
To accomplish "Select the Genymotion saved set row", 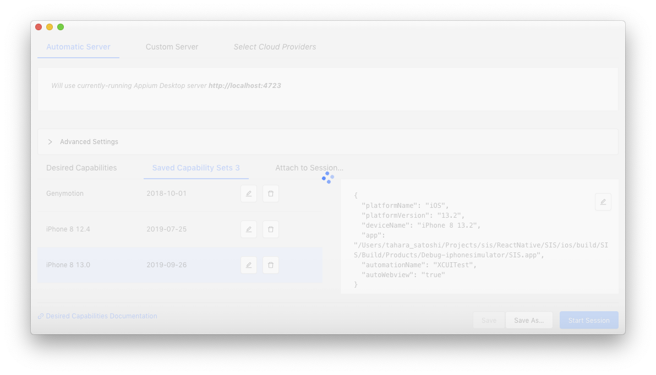I will tap(180, 194).
